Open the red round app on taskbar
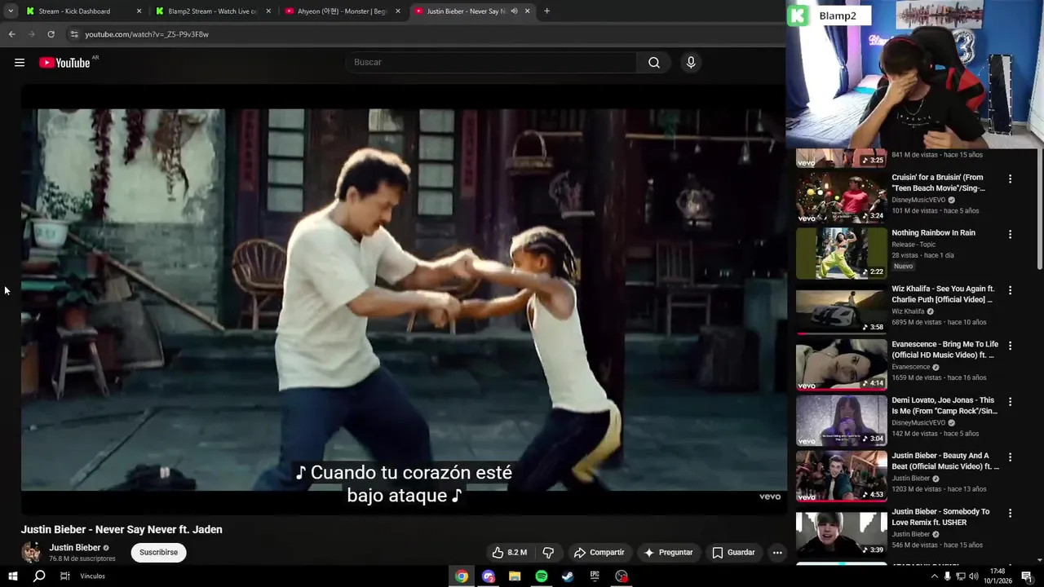This screenshot has width=1044, height=587. 622,576
